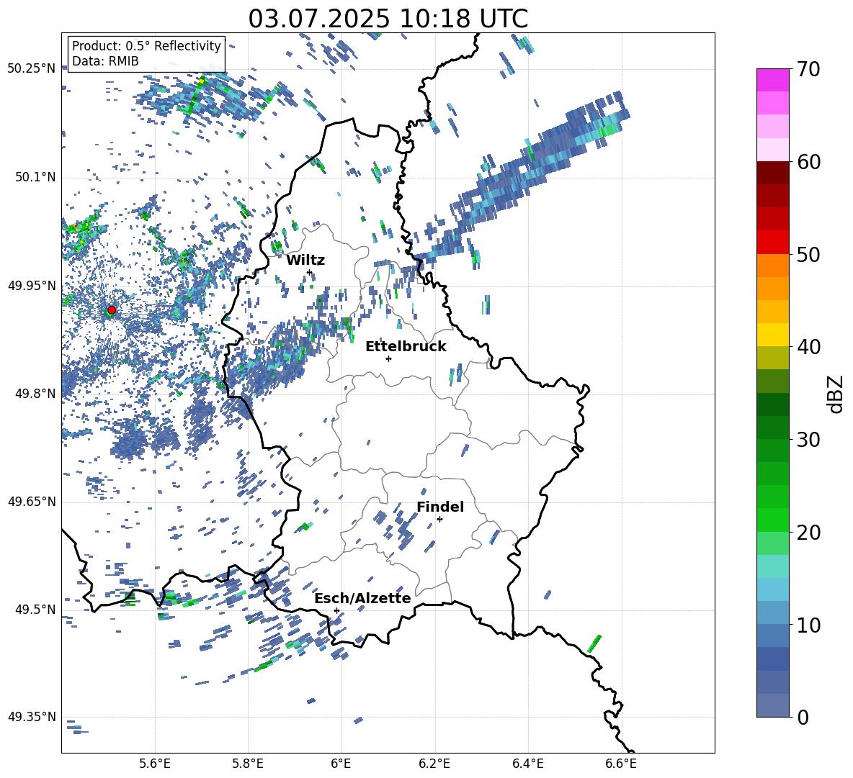Click the 49.65°N latitude tick label
This screenshot has height=778, width=853.
coord(31,502)
